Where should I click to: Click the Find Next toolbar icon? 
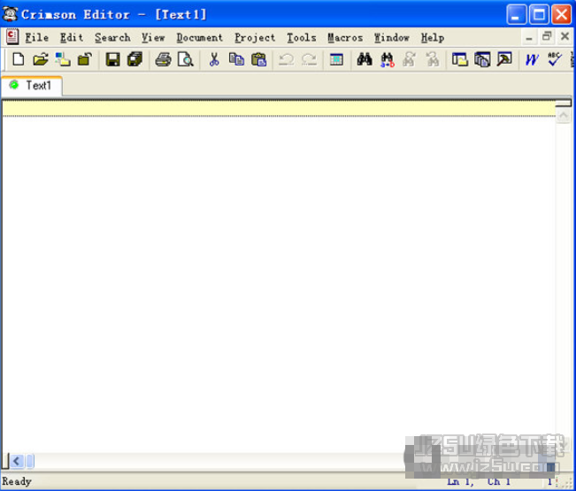pyautogui.click(x=410, y=59)
